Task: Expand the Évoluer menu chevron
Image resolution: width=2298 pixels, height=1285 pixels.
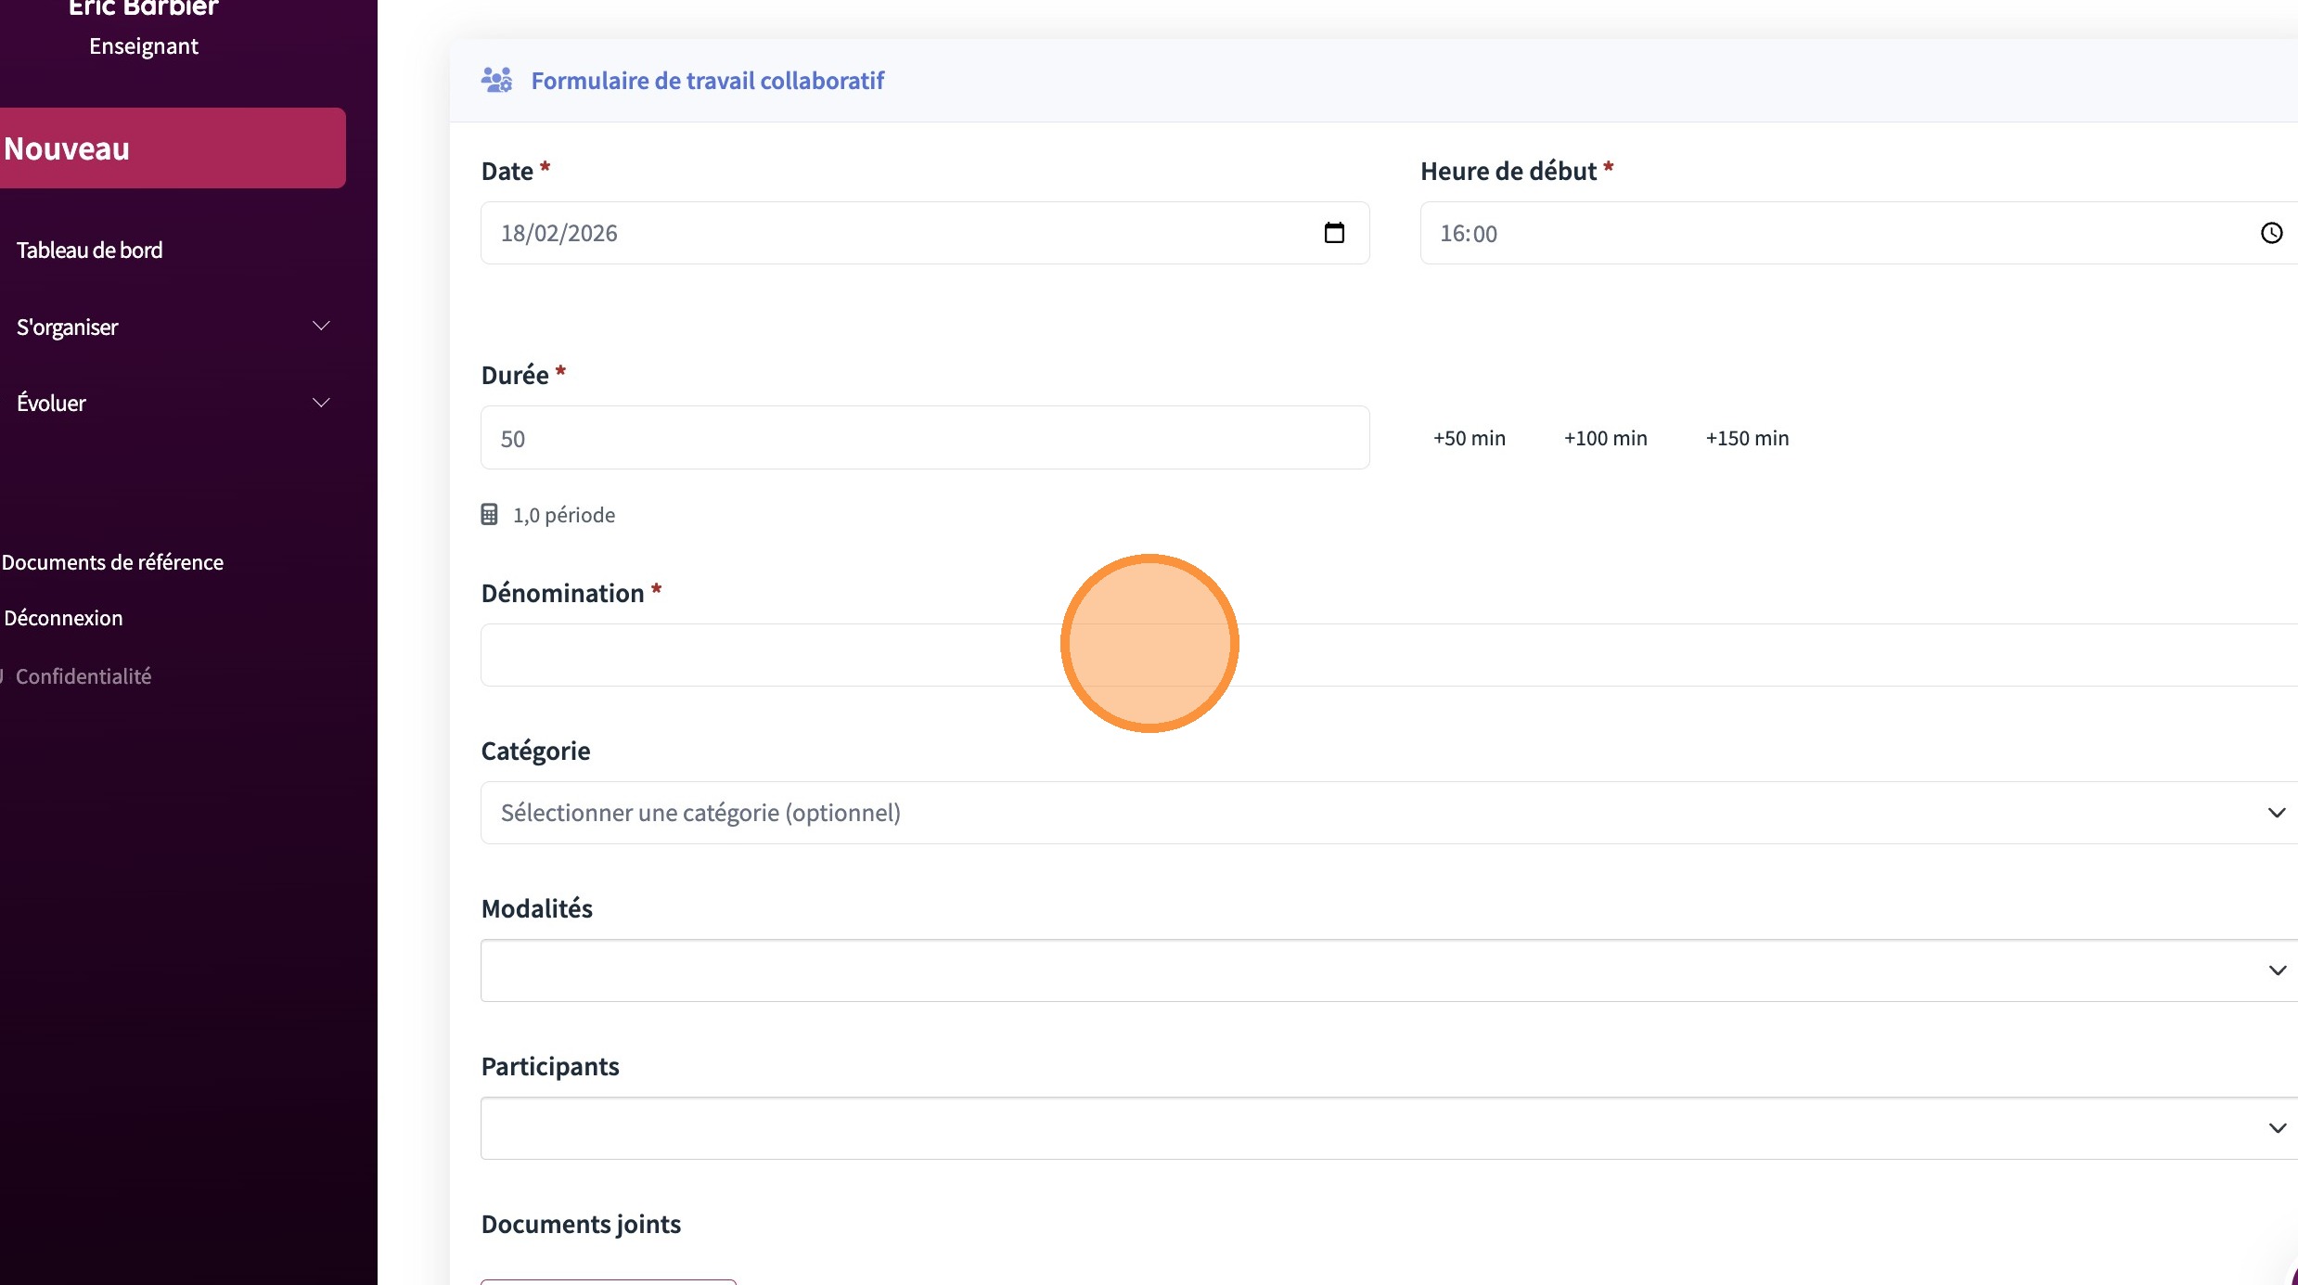Action: pos(321,403)
